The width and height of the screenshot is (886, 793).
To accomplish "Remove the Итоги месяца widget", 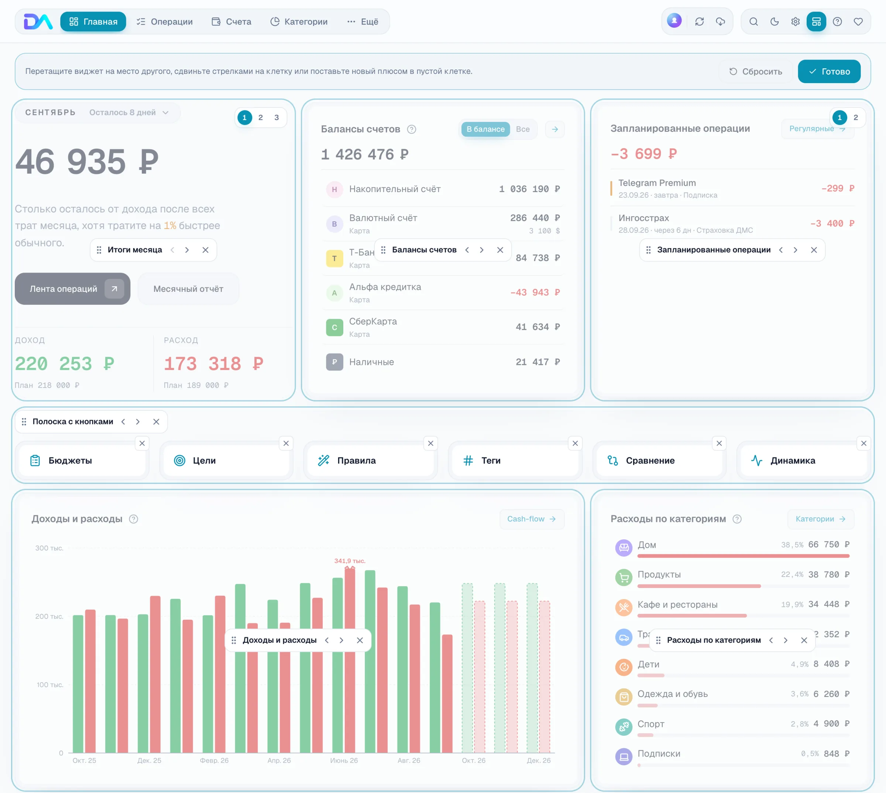I will point(206,250).
